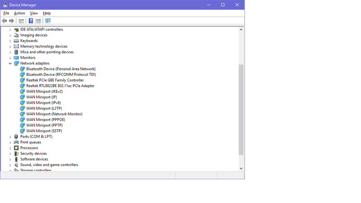The image size is (361, 203).
Task: Maximize the Device Manager window
Action: [222, 5]
